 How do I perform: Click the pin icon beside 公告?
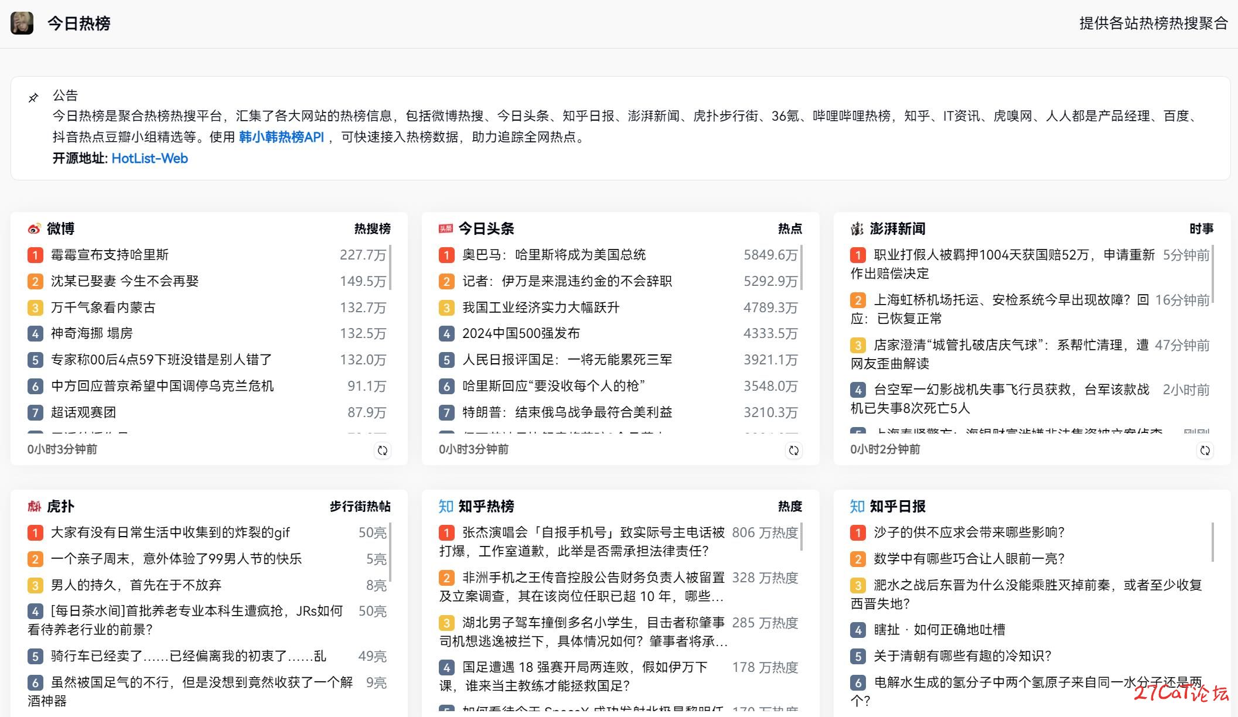(x=34, y=97)
